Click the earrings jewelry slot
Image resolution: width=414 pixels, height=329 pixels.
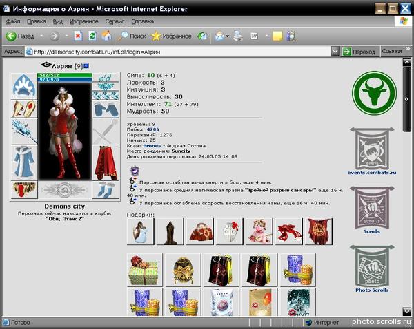106,78
